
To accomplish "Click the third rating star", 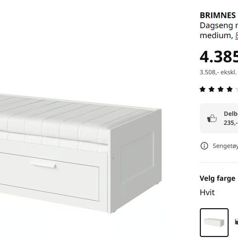I will tap(221, 89).
